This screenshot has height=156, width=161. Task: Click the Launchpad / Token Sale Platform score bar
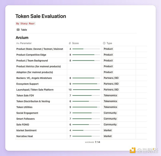pyautogui.click(x=86, y=90)
